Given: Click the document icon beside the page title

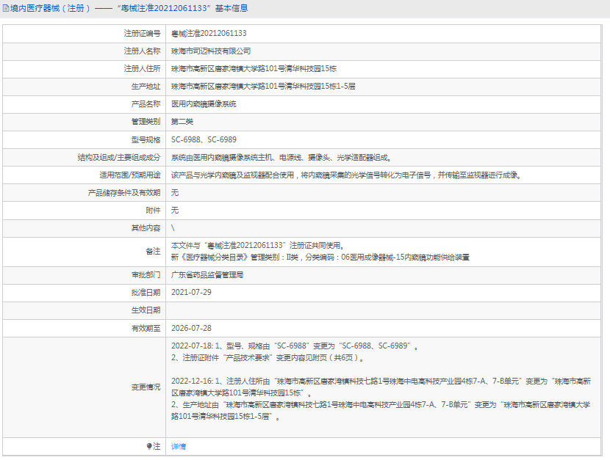Looking at the screenshot, I should [x=6, y=8].
